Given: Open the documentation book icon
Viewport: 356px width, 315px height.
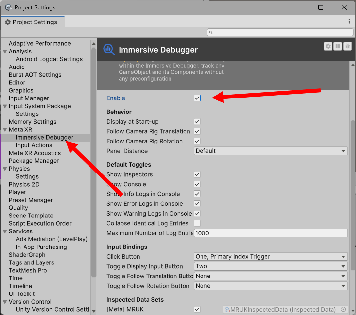Looking at the screenshot, I should pyautogui.click(x=338, y=46).
